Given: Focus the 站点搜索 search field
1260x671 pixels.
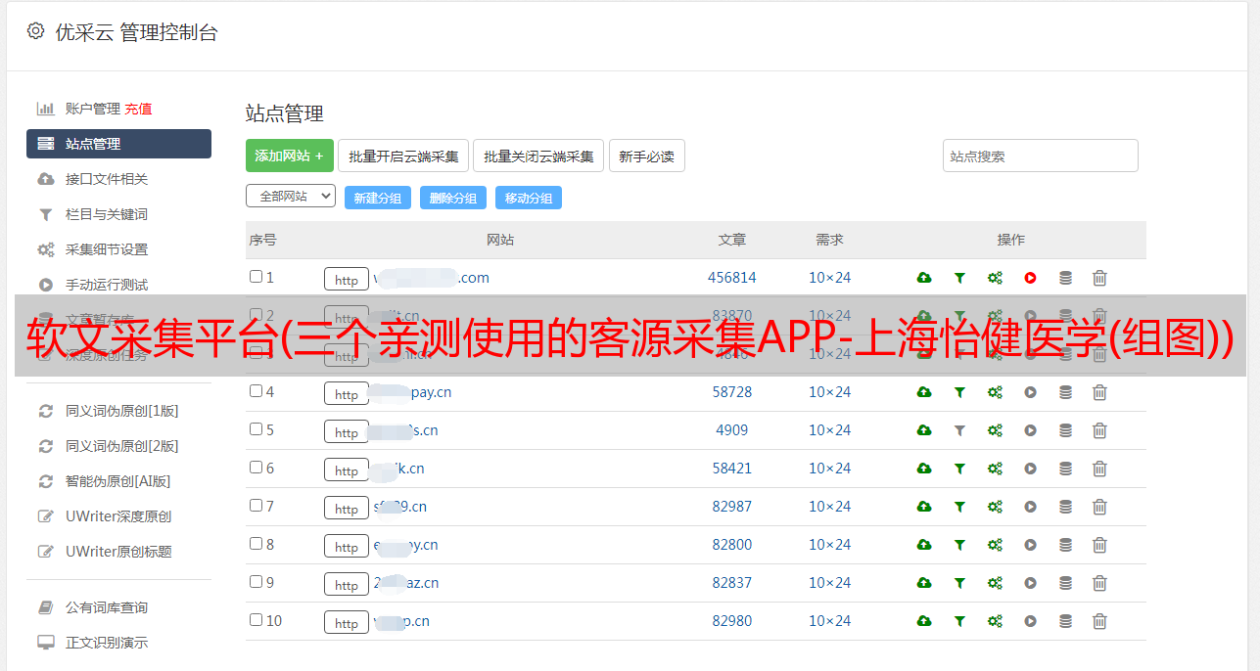Looking at the screenshot, I should 1041,156.
